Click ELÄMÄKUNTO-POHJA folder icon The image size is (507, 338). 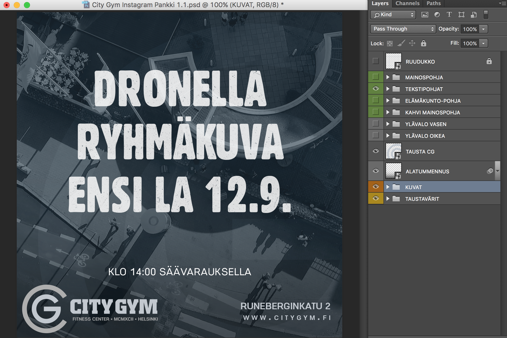coord(396,100)
